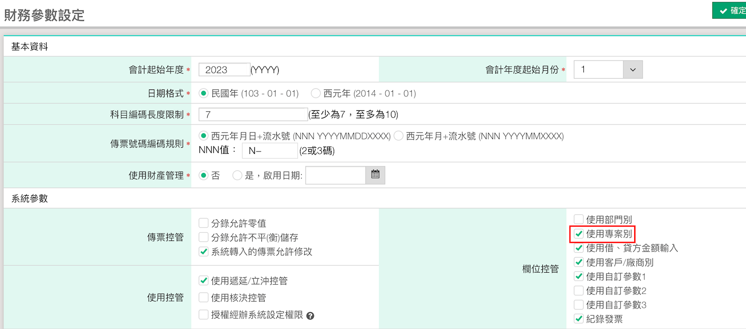The width and height of the screenshot is (746, 329).
Task: Expand the 會計年度起始月份 dropdown
Action: point(632,69)
